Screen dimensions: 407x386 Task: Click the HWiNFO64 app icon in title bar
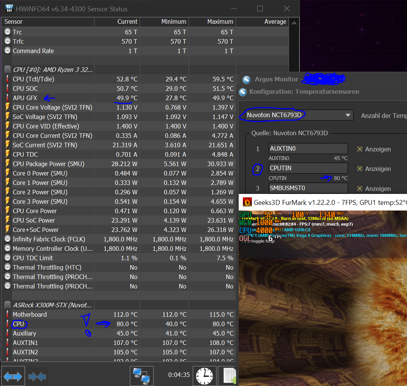pos(9,8)
